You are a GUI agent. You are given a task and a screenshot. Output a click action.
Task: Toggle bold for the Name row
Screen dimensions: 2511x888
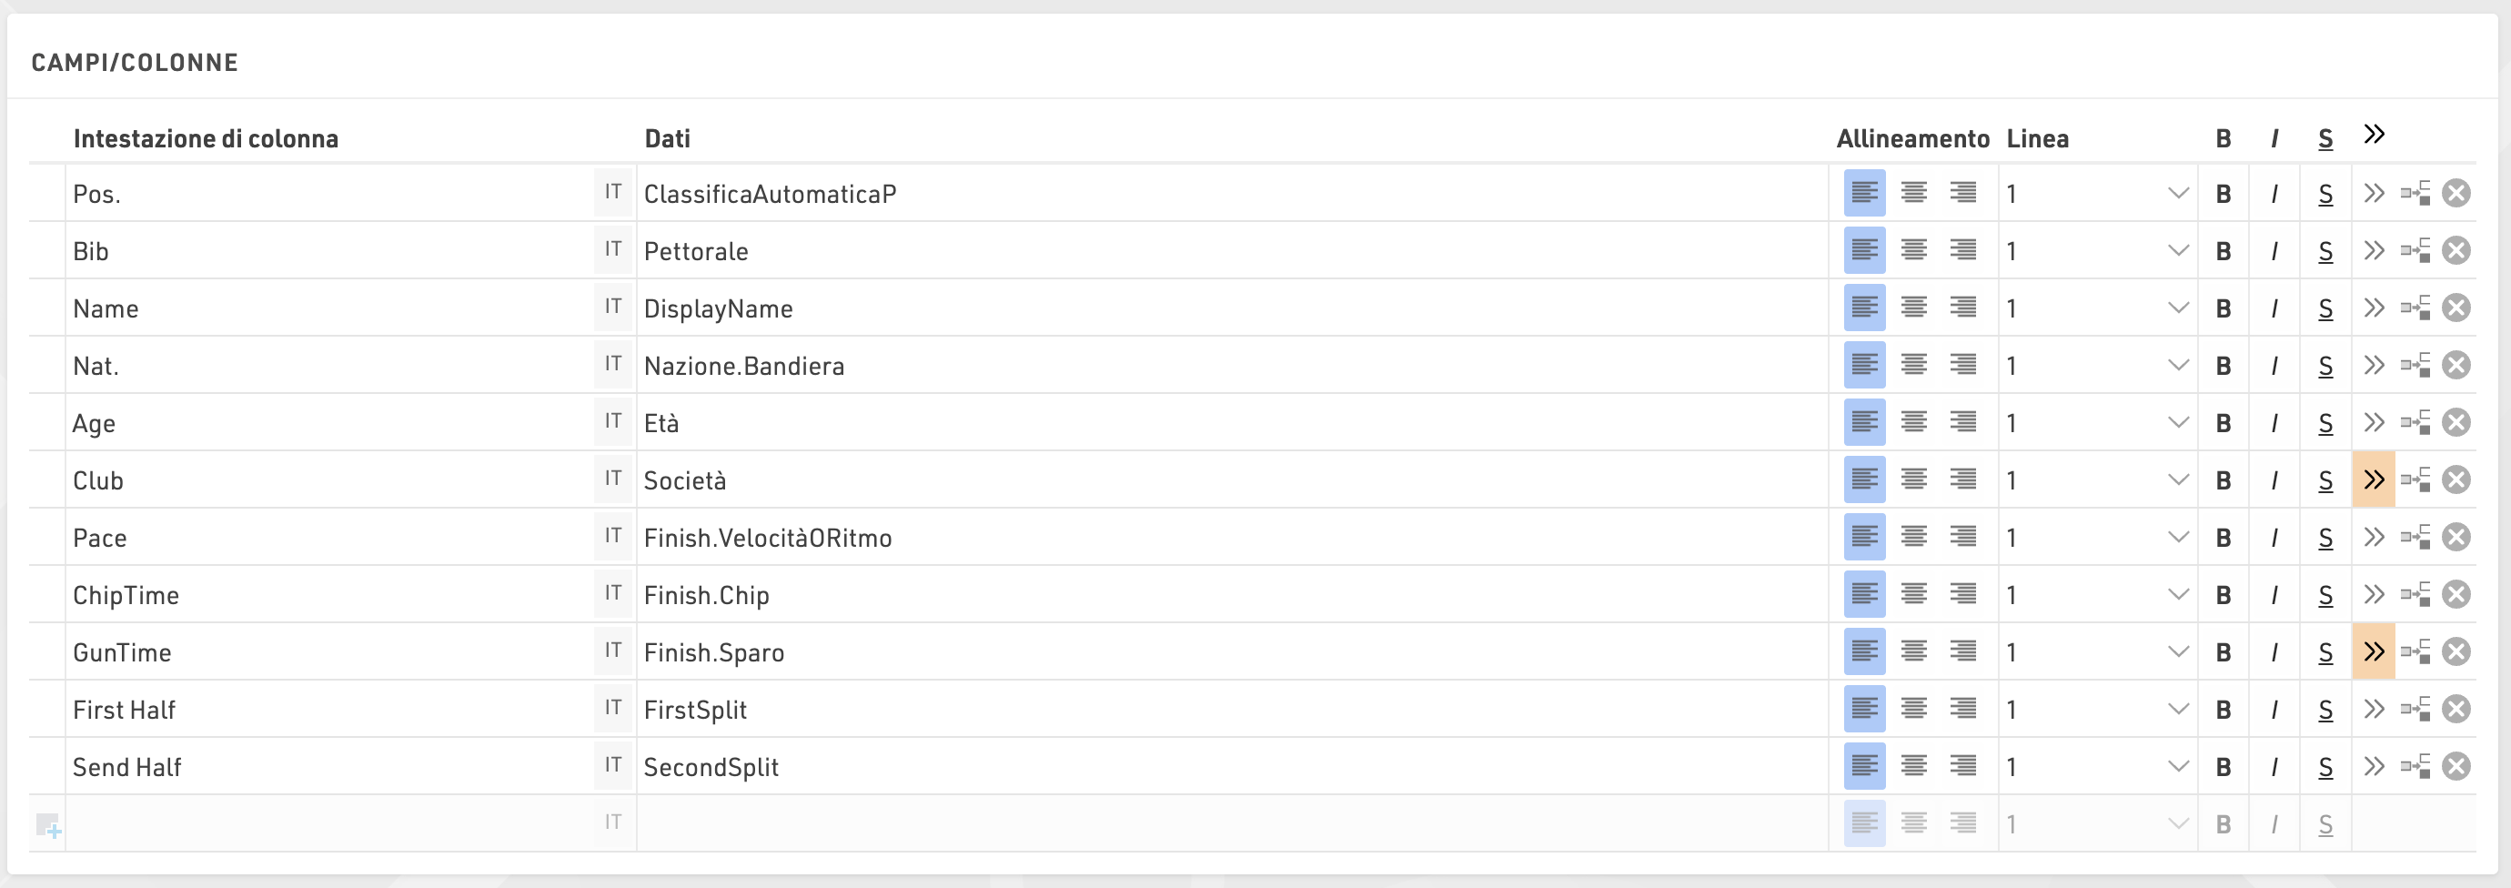[2223, 308]
